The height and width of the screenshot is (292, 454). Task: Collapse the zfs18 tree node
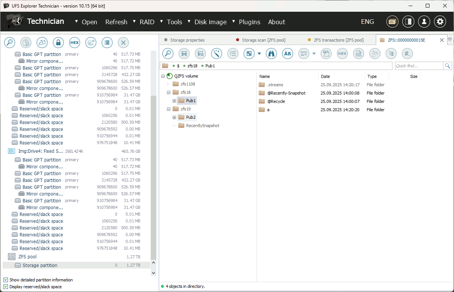tap(168, 92)
